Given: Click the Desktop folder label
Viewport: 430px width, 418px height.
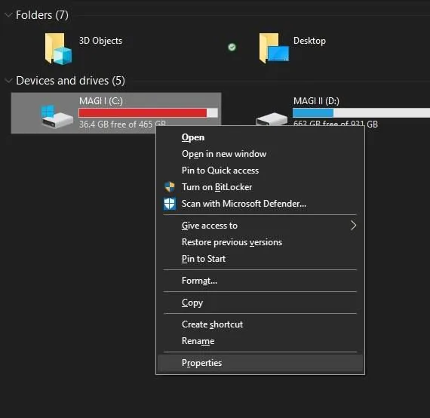Looking at the screenshot, I should (309, 41).
